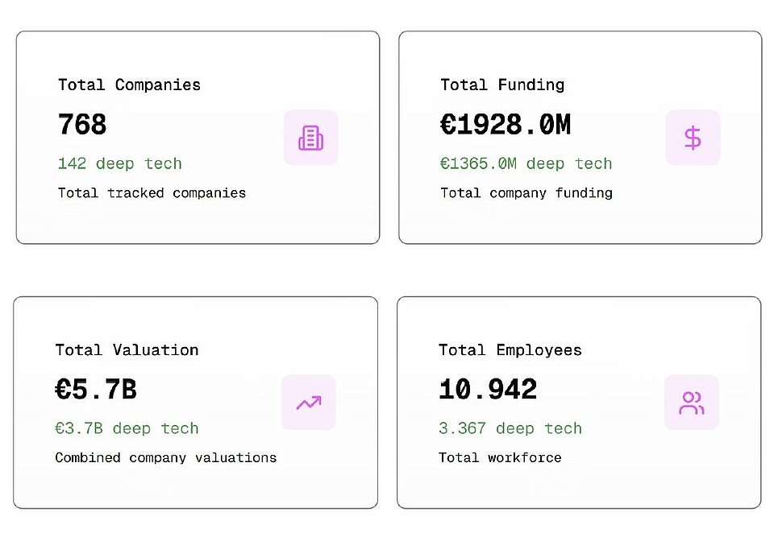Select the Total Companies card title
Viewport: 774px width, 533px height.
coord(129,85)
